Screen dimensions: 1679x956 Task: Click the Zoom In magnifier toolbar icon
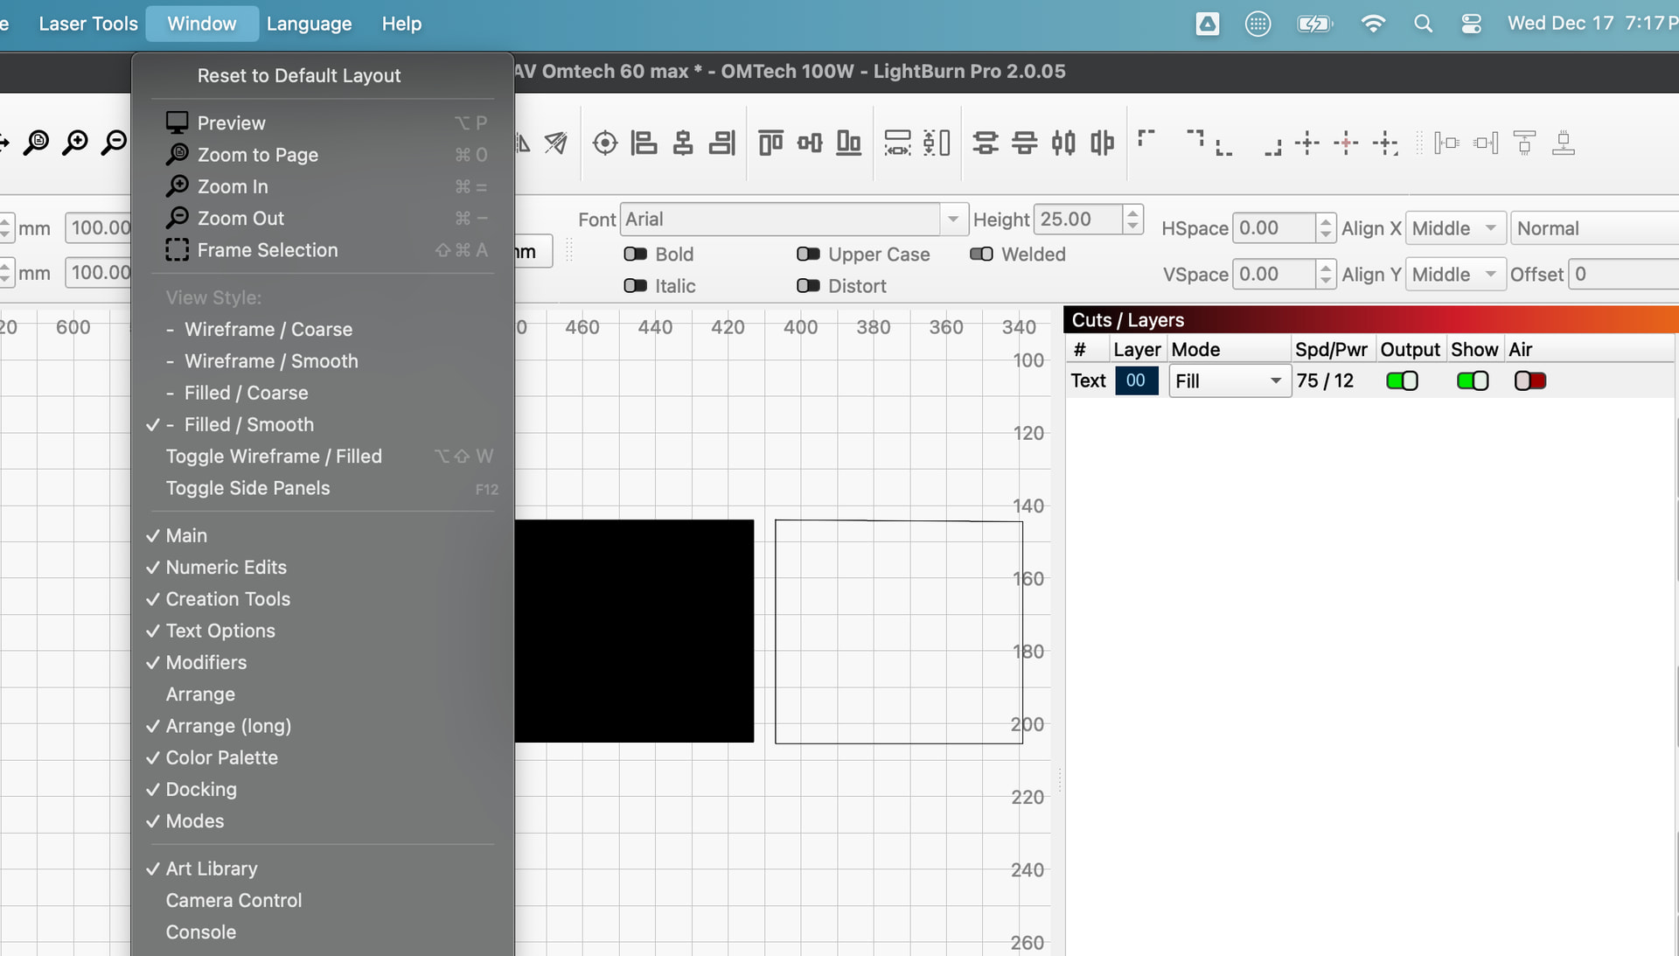(76, 142)
